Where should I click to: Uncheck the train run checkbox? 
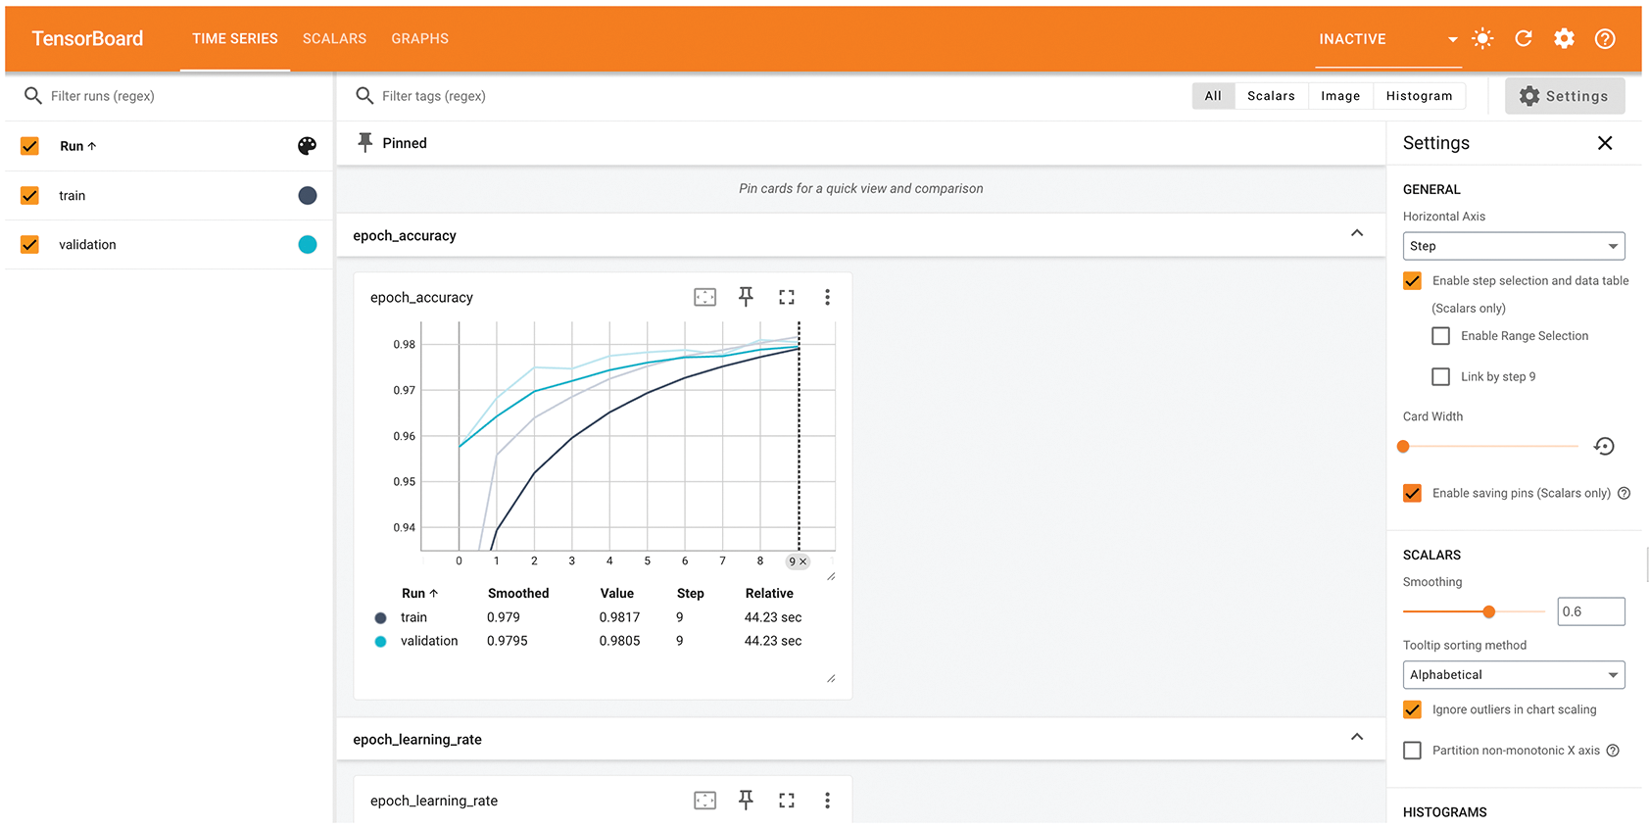[x=30, y=196]
